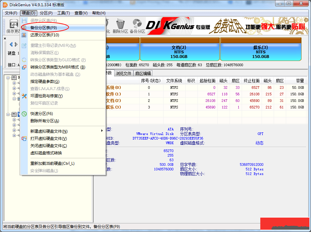Click the 序号(状态) column header
Viewport: 311px width, 232px height.
click(x=151, y=81)
